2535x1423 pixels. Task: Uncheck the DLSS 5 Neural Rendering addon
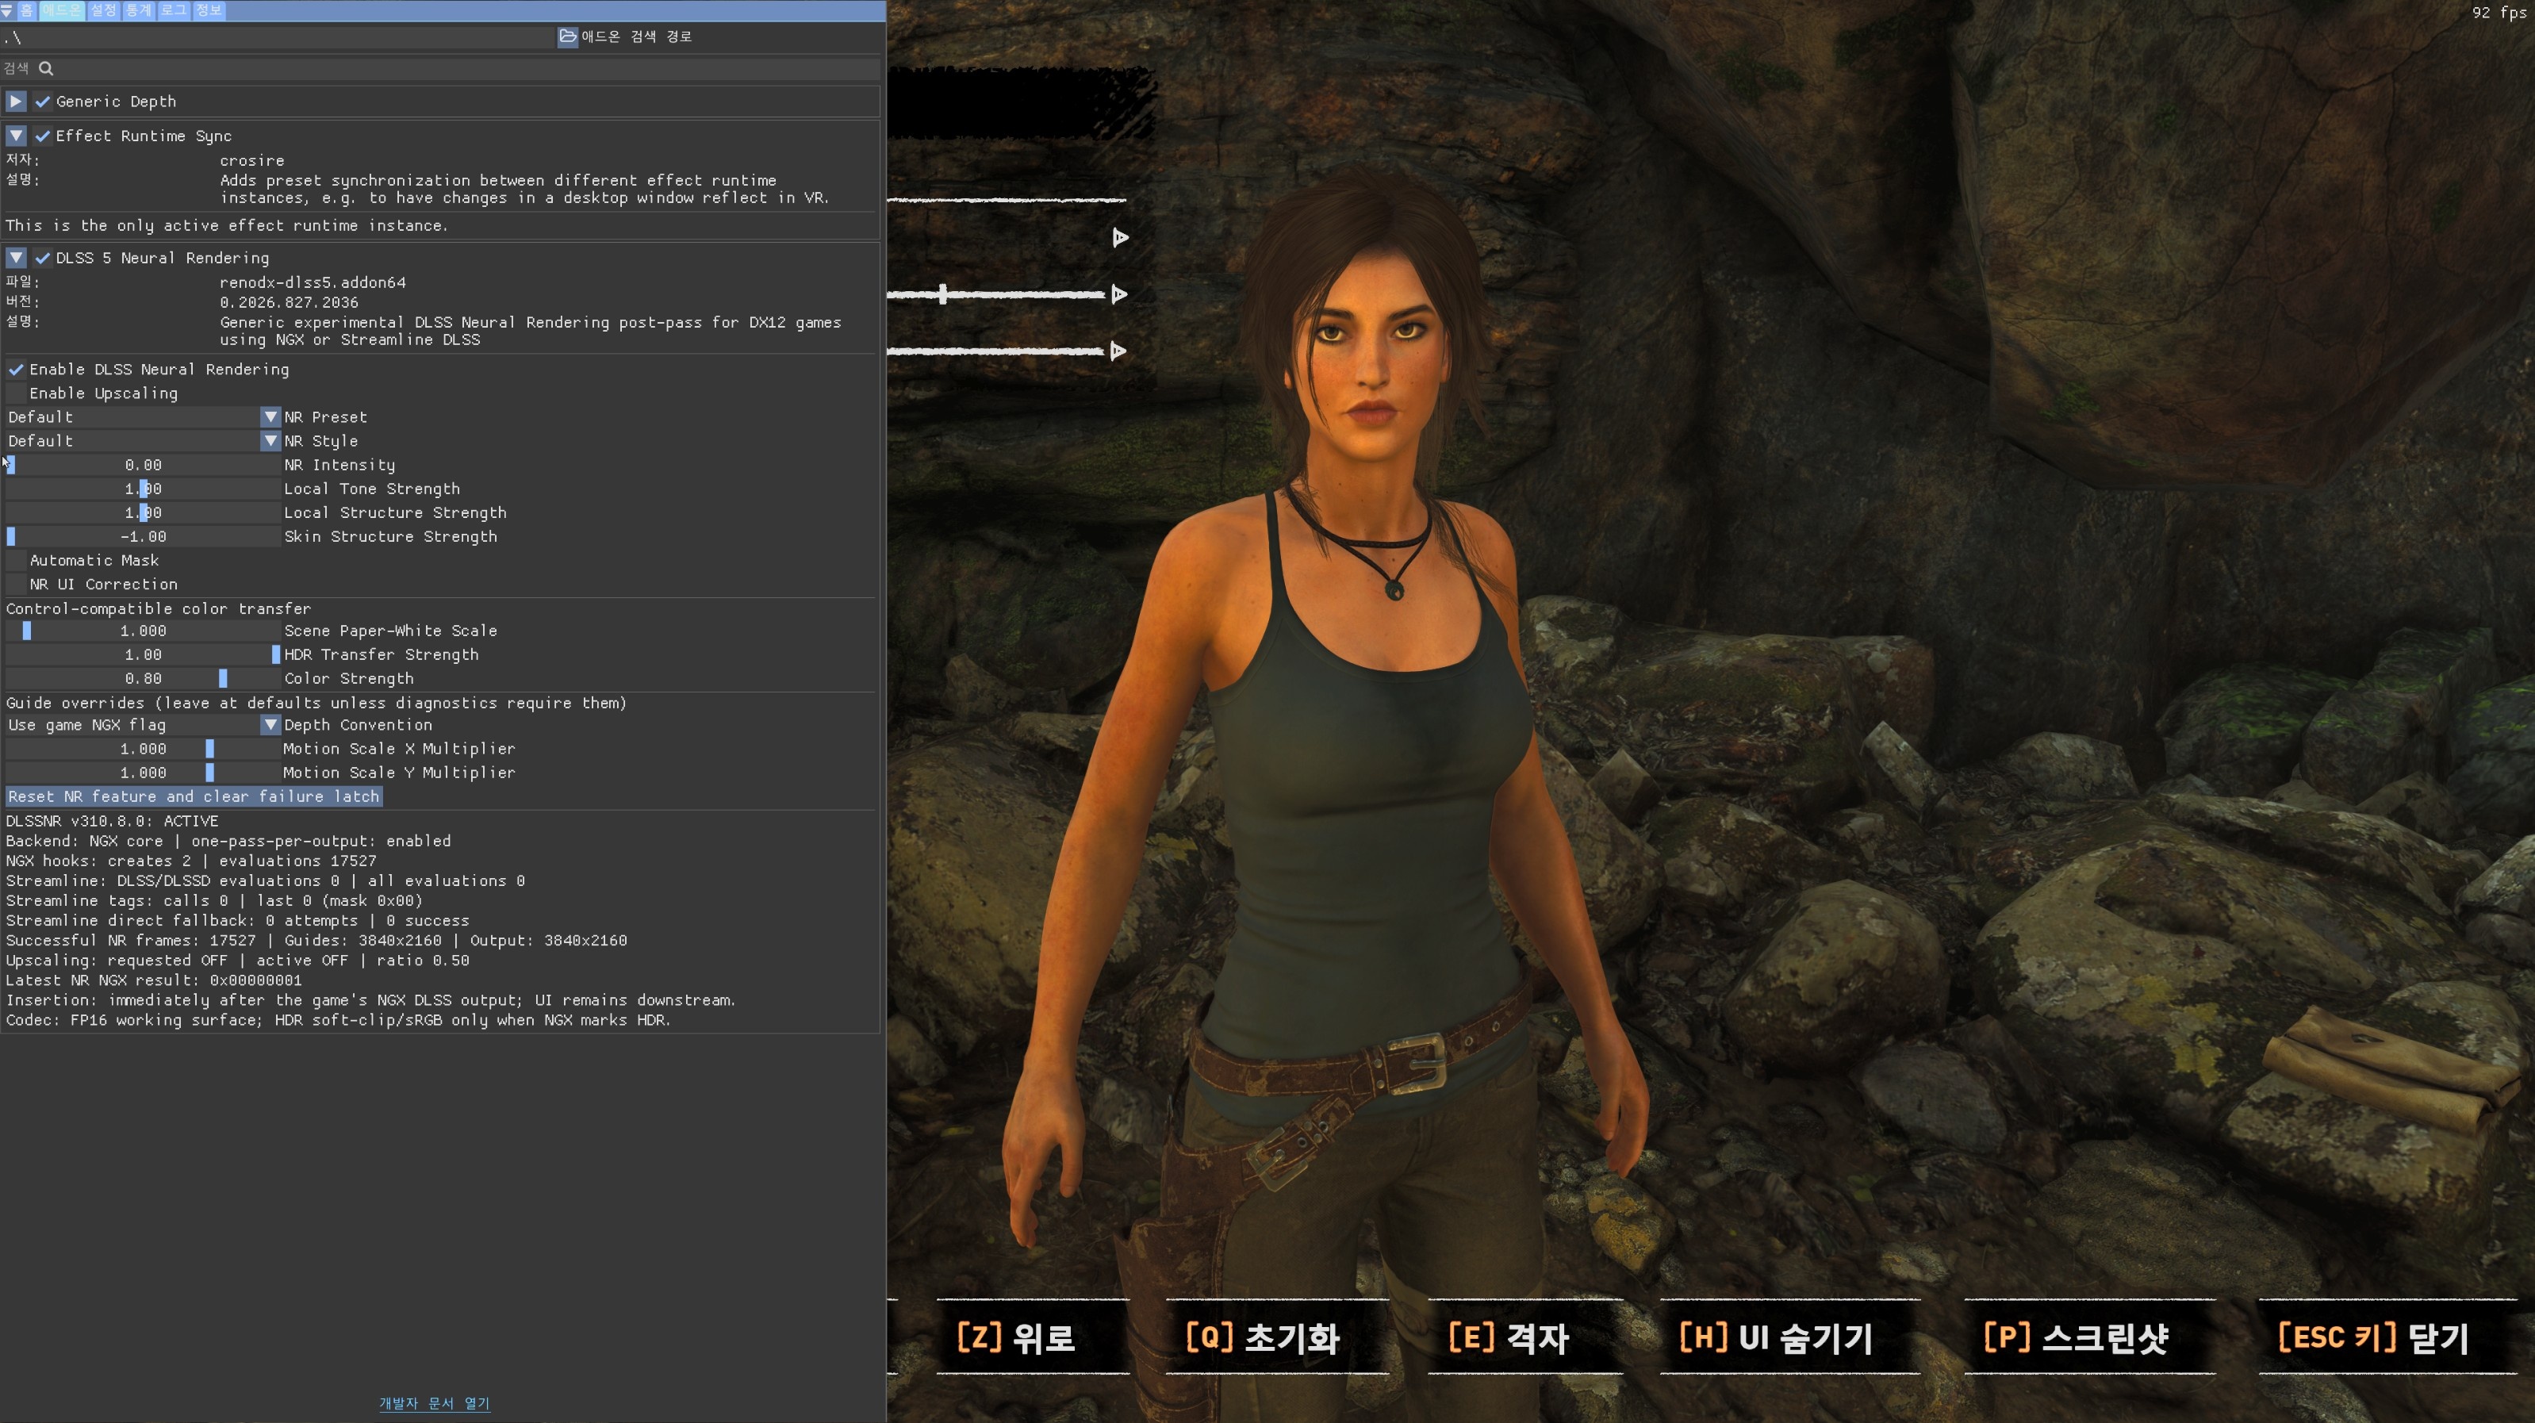pos(42,258)
